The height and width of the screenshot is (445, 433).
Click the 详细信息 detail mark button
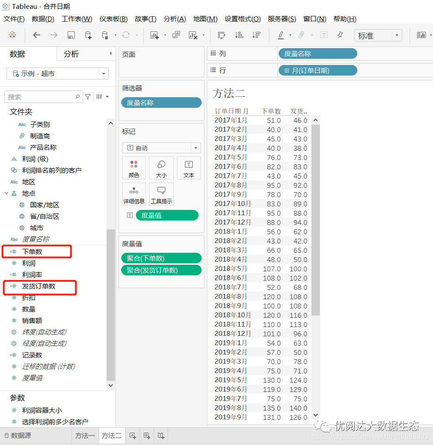coord(134,194)
